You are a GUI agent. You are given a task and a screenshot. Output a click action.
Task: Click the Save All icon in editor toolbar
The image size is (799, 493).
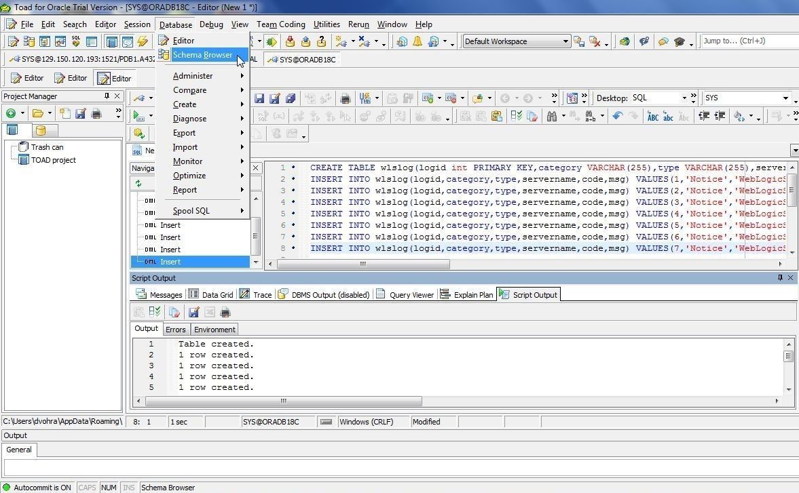291,98
